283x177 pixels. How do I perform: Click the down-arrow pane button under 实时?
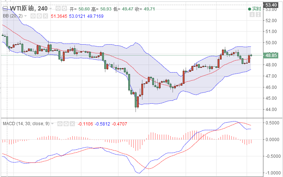(252, 15)
